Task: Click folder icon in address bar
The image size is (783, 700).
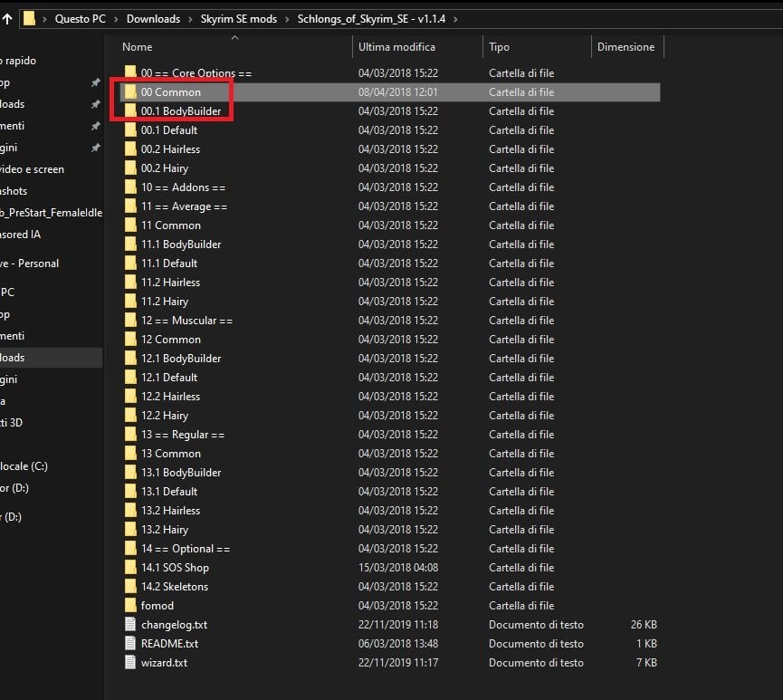Action: tap(29, 18)
